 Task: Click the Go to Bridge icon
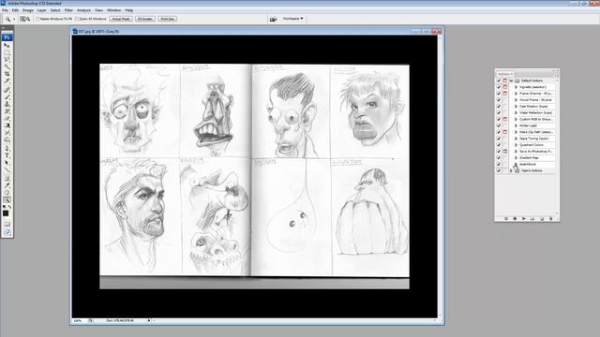point(273,19)
